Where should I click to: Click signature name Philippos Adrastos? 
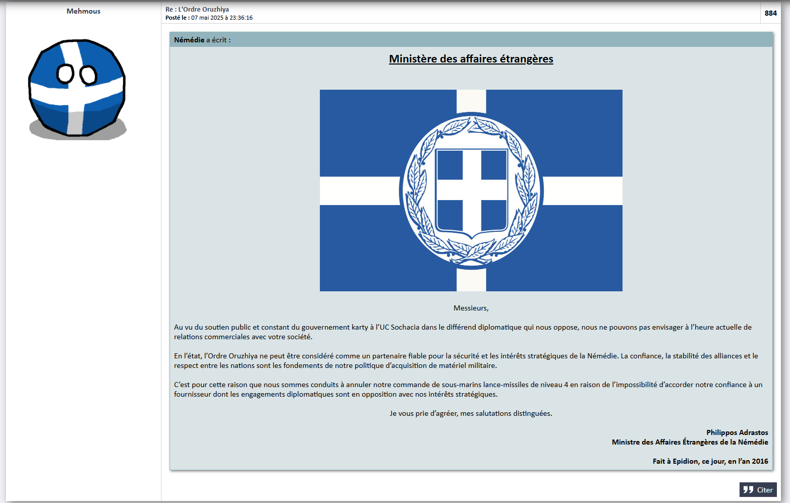pos(737,432)
